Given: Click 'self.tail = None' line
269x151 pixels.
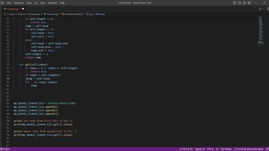Looking at the screenshot, I should [42, 36].
